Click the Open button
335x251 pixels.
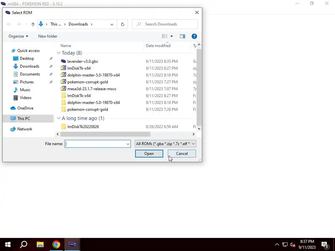pyautogui.click(x=149, y=154)
